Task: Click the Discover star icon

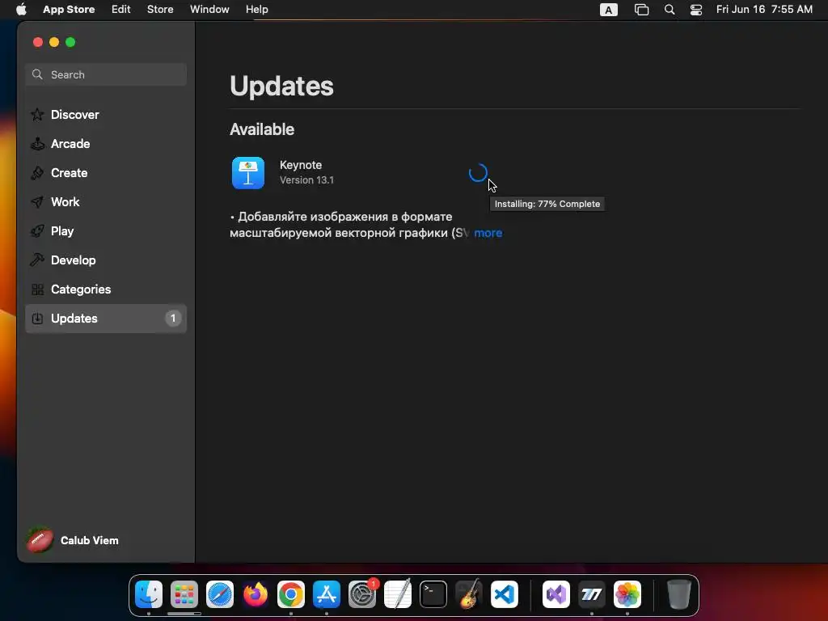Action: pos(37,115)
